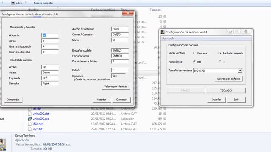Click the 1.101.535 KB size cell
Viewport: 271px width, 152px height.
158,129
